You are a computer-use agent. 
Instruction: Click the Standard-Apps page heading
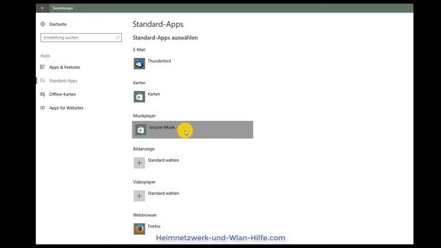coord(158,24)
